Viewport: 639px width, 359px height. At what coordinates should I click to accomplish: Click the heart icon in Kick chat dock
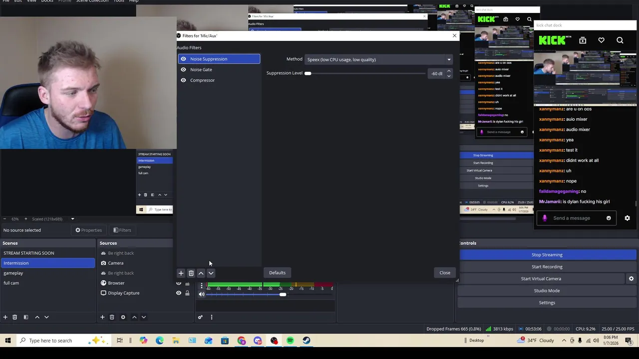click(601, 40)
